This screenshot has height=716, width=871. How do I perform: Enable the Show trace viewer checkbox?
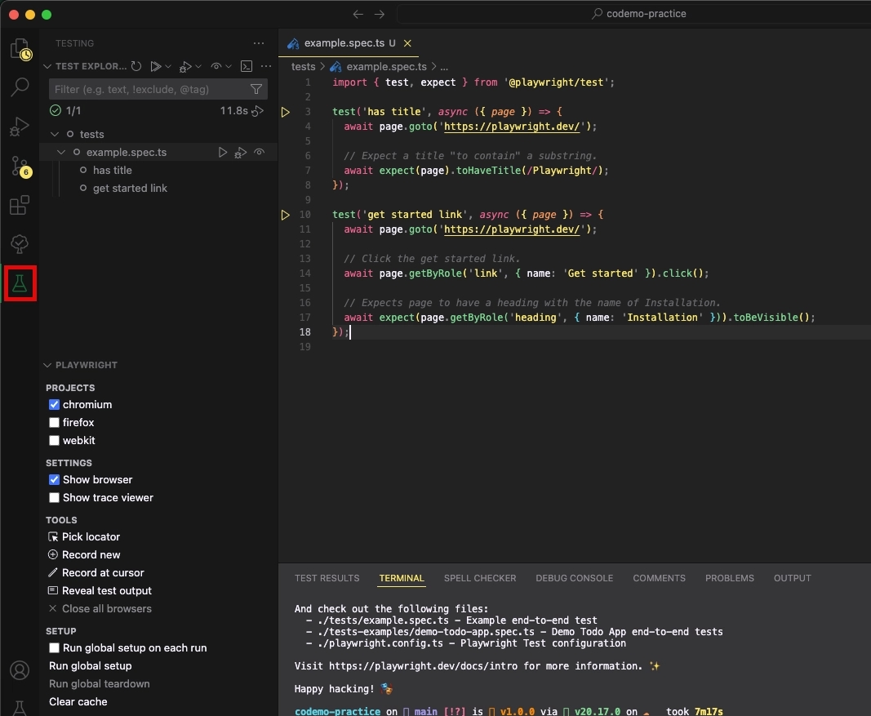click(54, 497)
